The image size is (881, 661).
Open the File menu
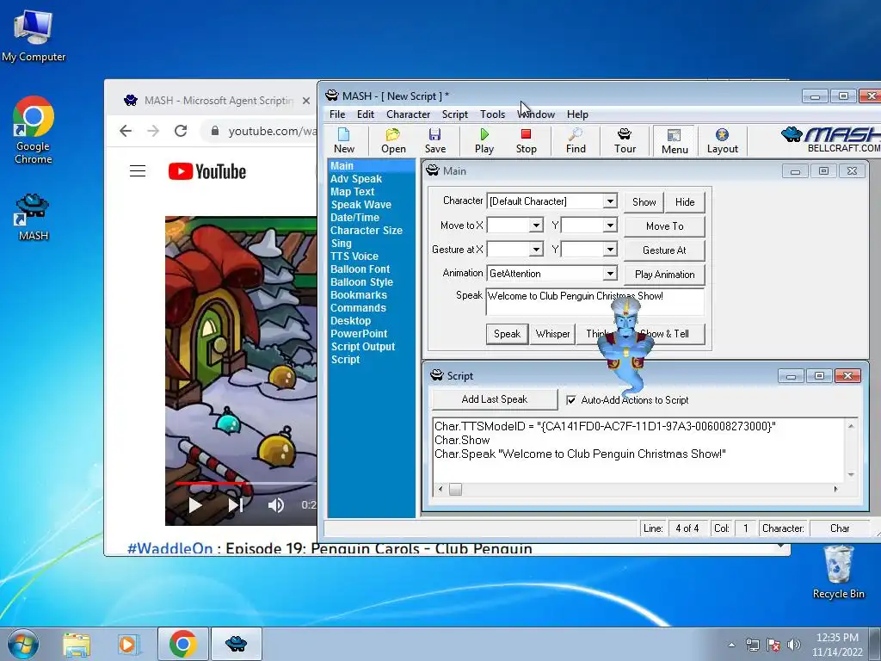coord(337,114)
